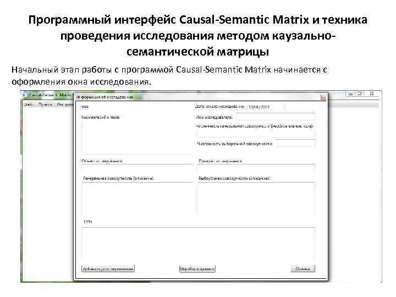The image size is (396, 297).
Task: Click the 'Отмена' button in the dialog
Action: pyautogui.click(x=302, y=269)
